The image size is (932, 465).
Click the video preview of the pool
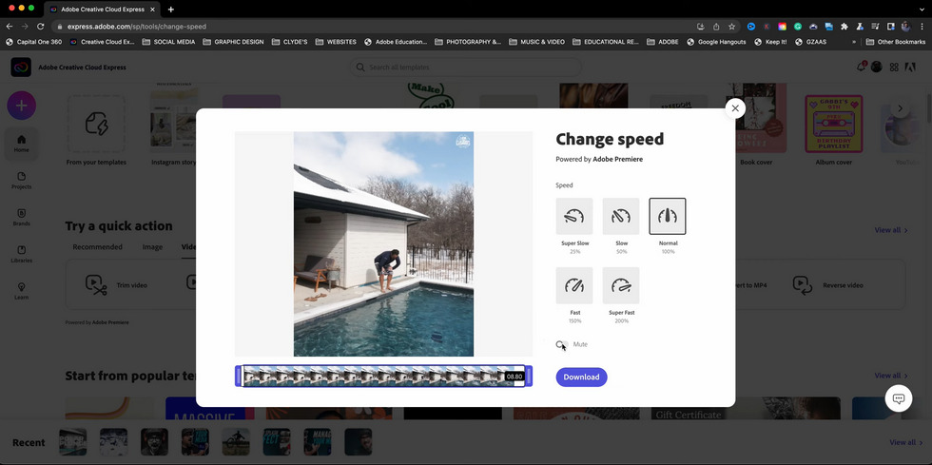[383, 243]
